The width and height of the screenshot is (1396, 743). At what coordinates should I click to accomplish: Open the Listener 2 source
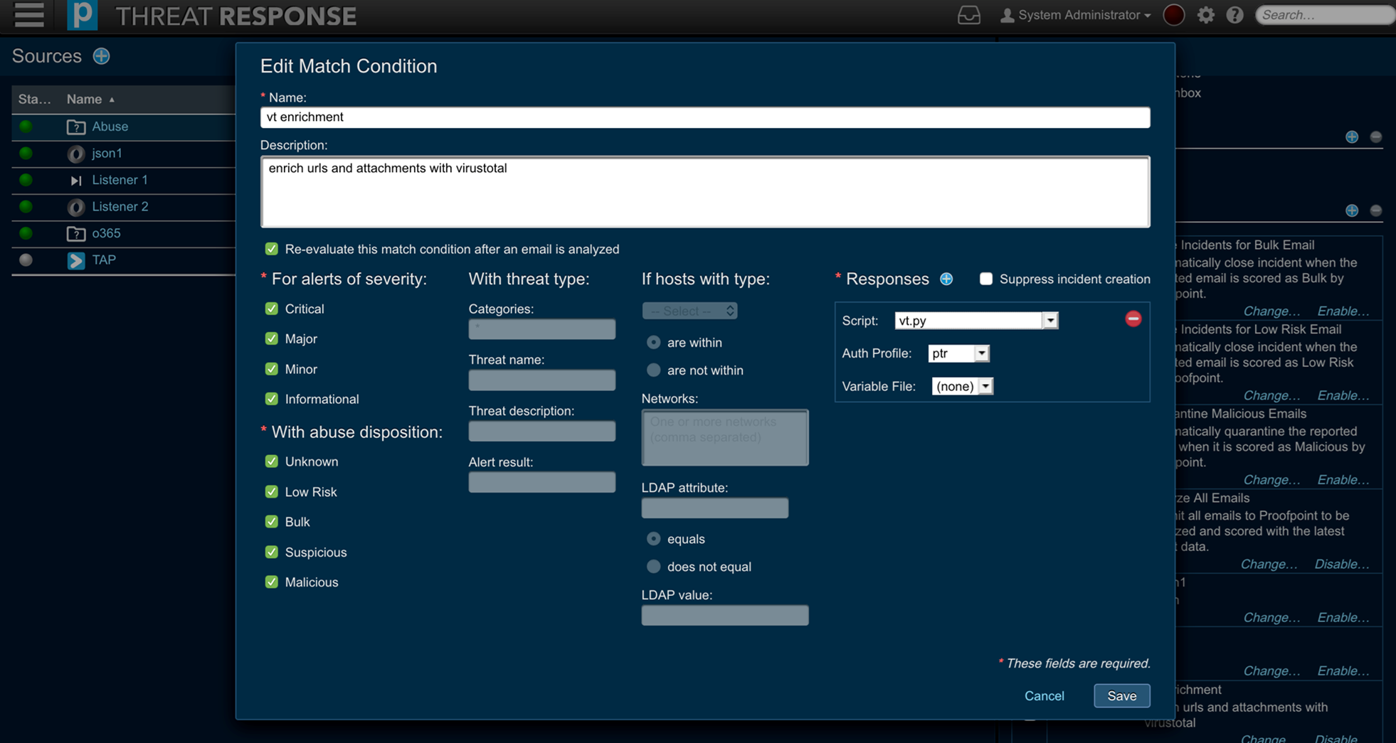click(x=120, y=207)
